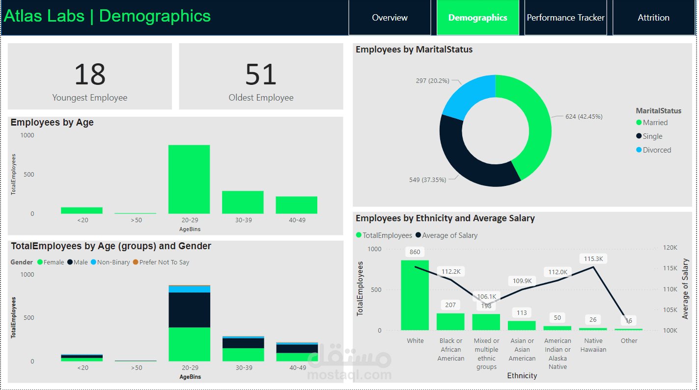The image size is (699, 390).
Task: Click the 26 data label
Action: 593,320
